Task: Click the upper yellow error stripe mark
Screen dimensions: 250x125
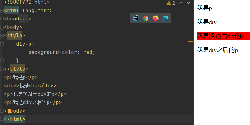Action: click(190, 41)
